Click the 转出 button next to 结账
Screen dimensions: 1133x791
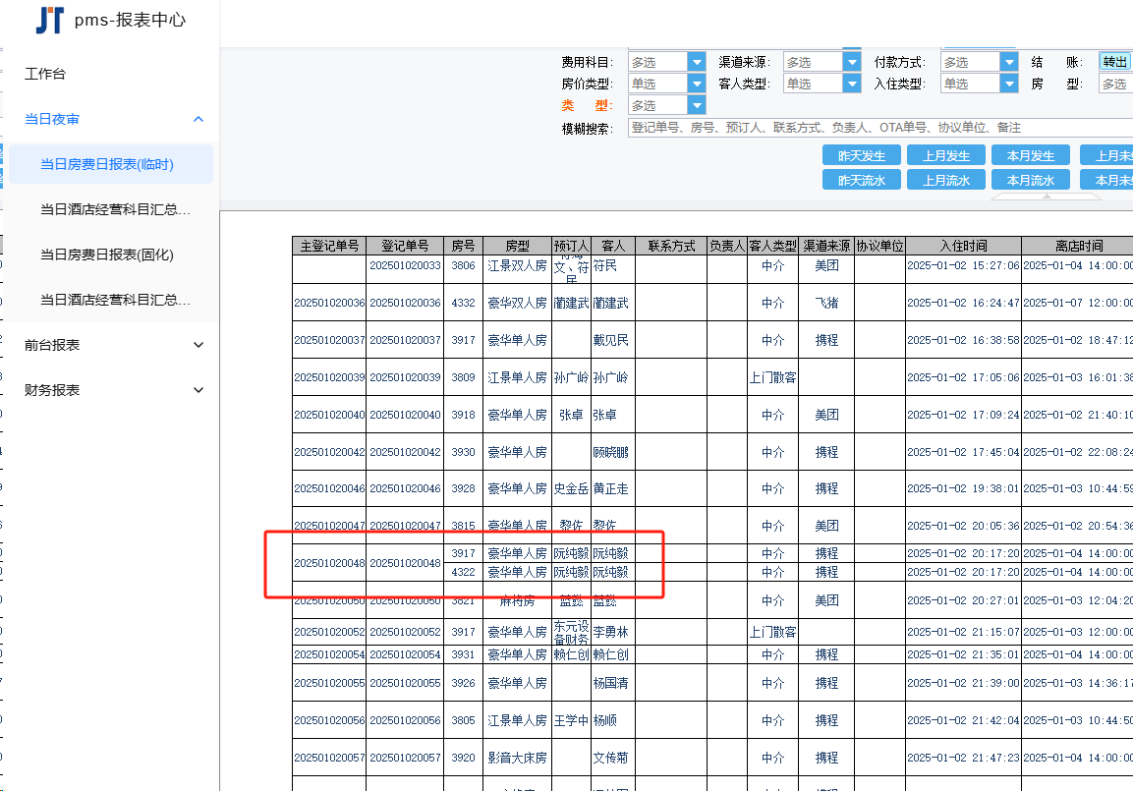click(x=1115, y=62)
